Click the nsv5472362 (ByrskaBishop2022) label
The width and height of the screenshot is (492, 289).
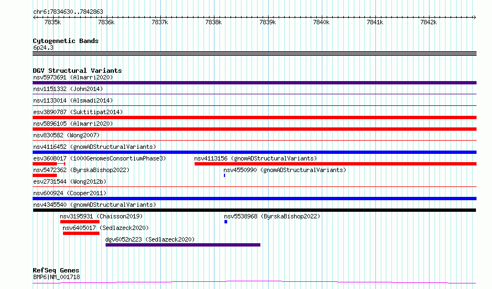pos(81,170)
